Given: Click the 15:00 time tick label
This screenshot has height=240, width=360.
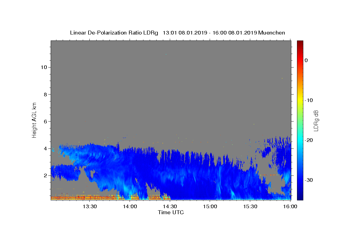Looking at the screenshot, I should tap(210, 207).
